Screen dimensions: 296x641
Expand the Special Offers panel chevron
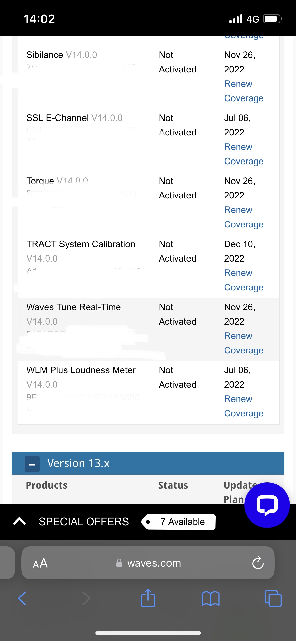(x=19, y=522)
